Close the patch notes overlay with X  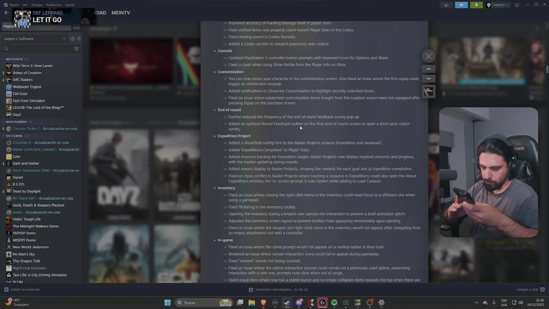tap(428, 56)
